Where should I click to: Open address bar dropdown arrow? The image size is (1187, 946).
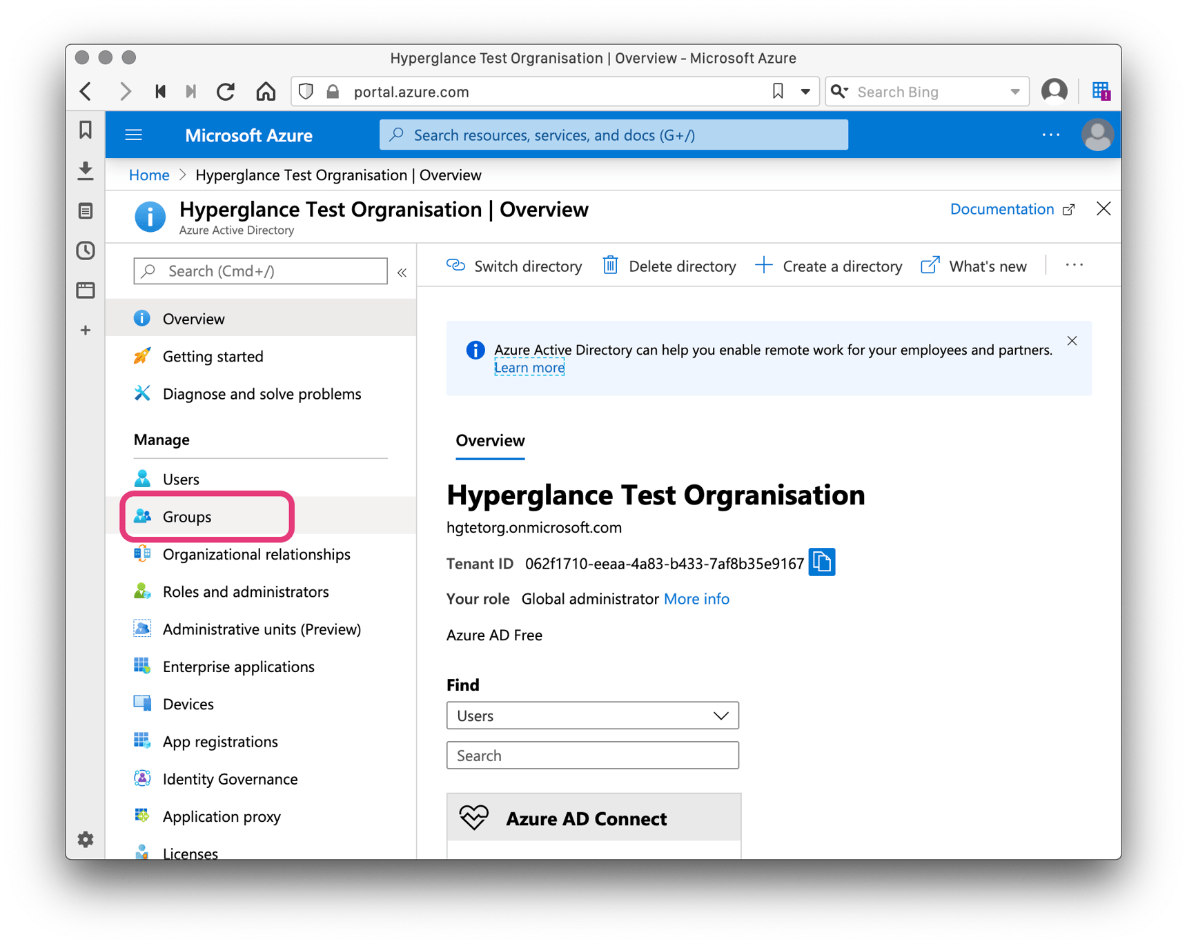[805, 92]
